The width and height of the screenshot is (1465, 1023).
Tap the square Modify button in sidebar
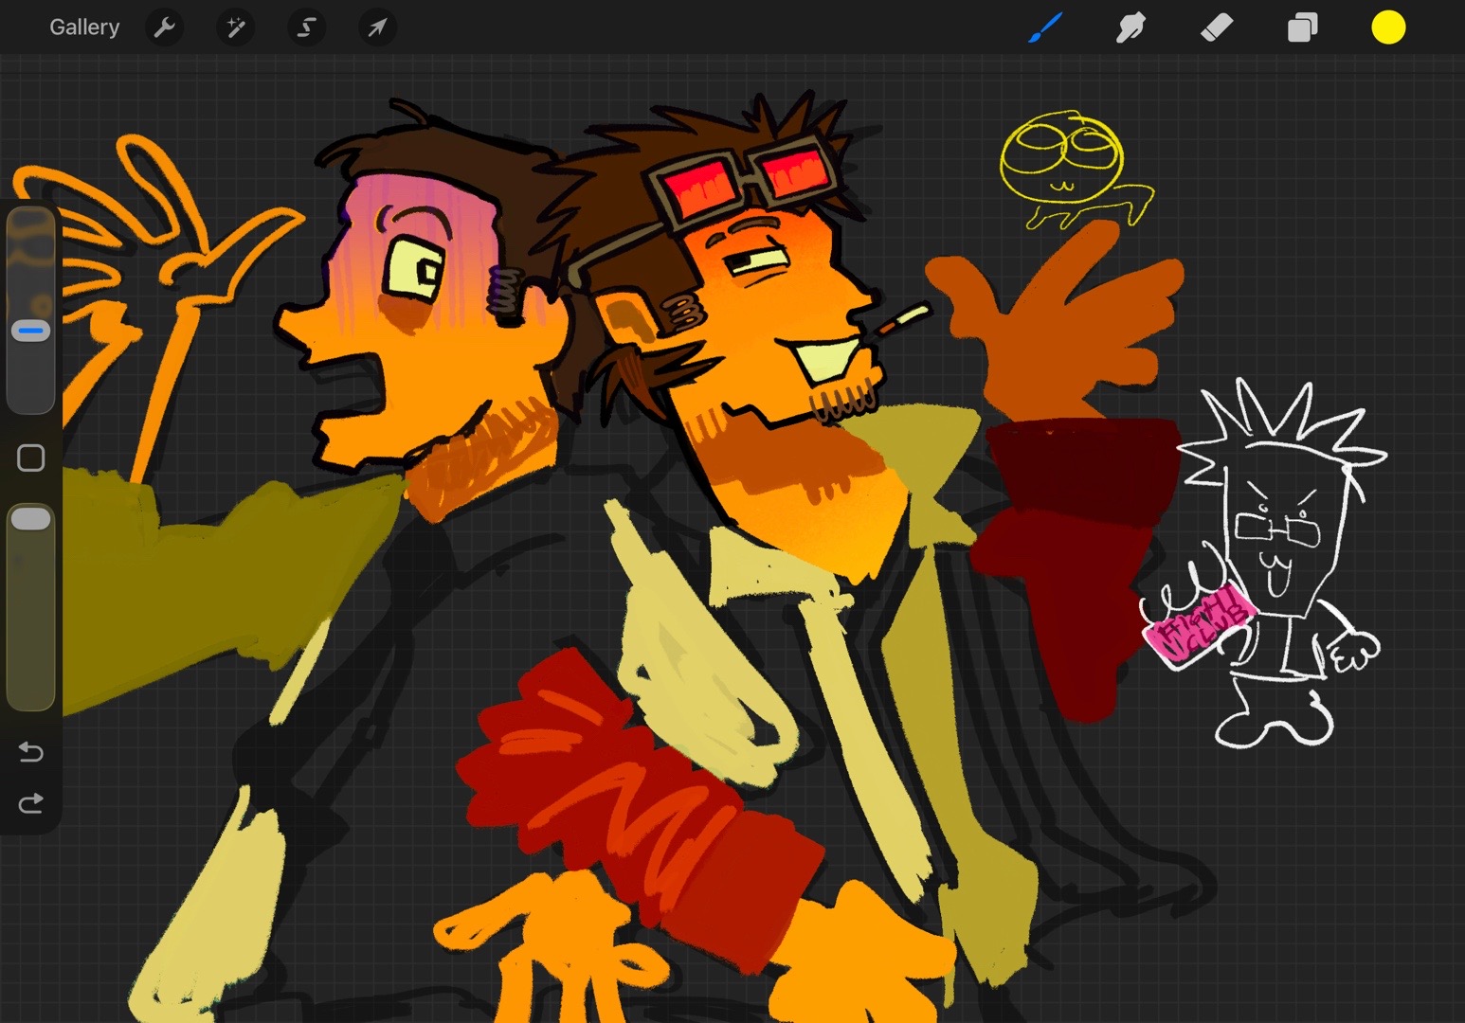tap(31, 458)
